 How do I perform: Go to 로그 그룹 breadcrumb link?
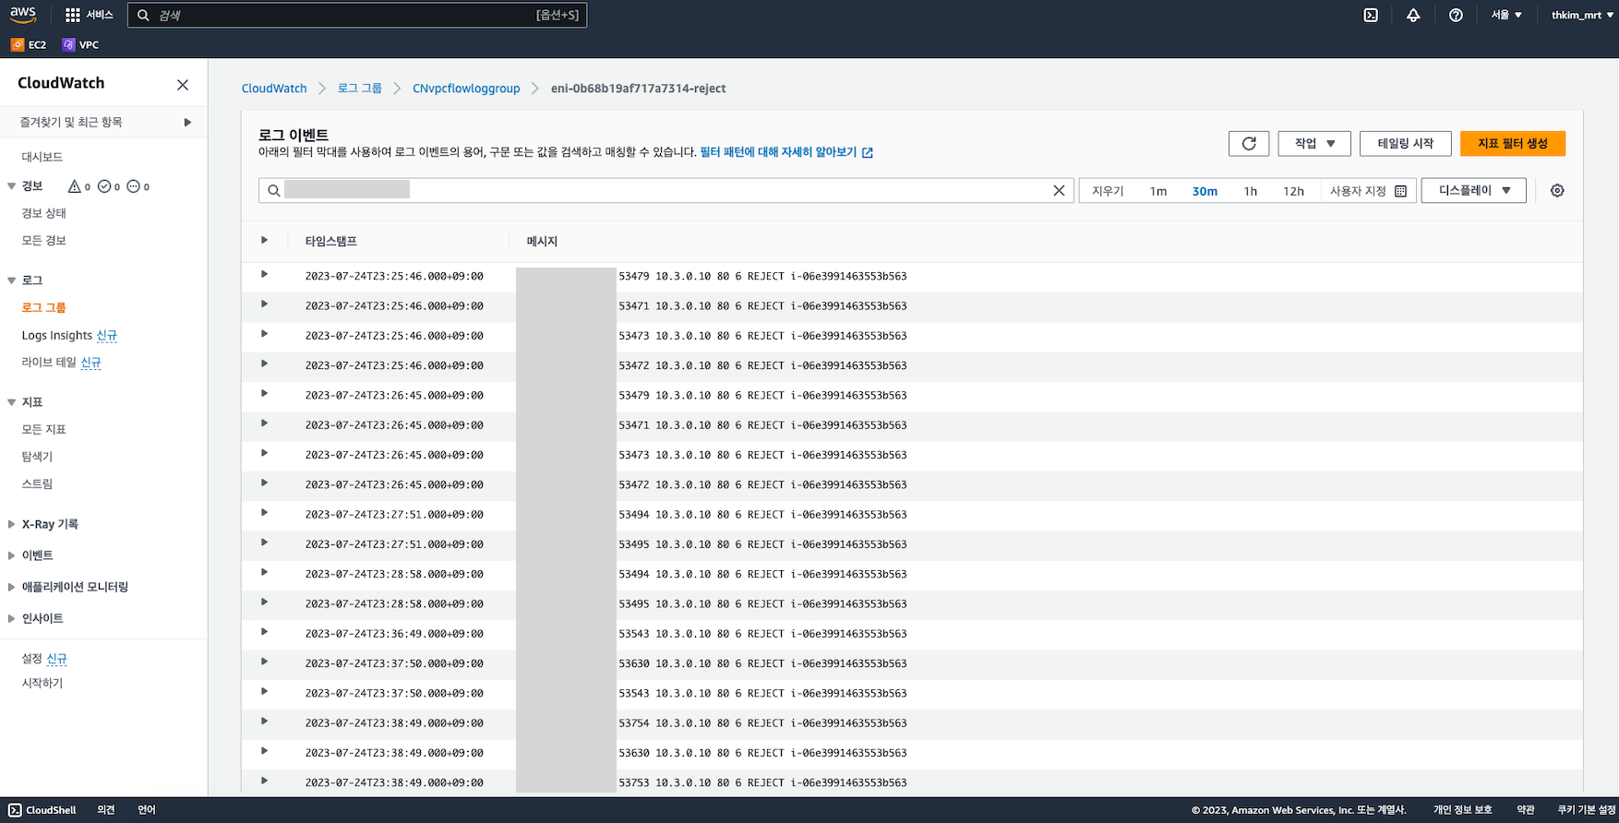click(x=360, y=89)
